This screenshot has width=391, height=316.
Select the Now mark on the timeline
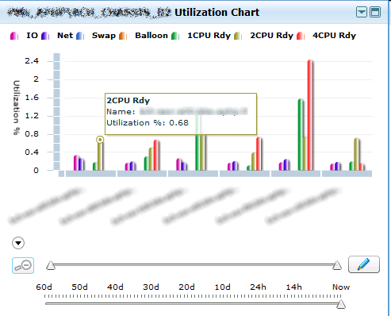click(341, 287)
